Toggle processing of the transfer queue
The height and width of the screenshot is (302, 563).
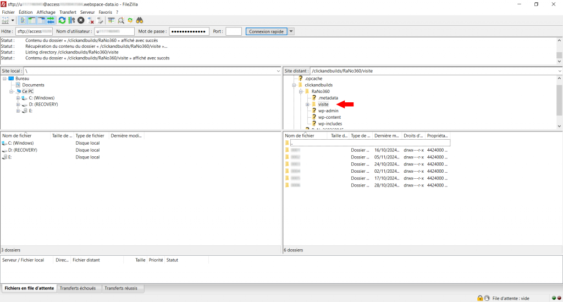point(71,20)
